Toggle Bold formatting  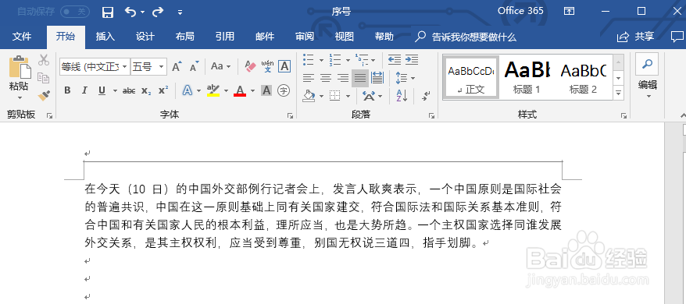[67, 90]
